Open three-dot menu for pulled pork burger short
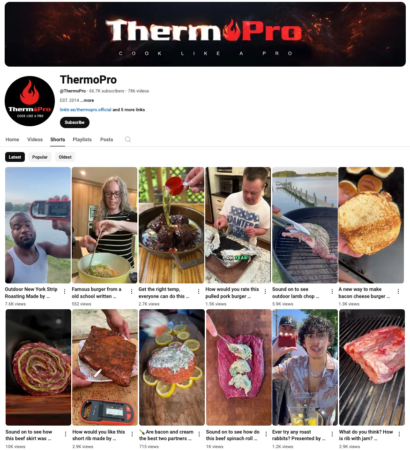This screenshot has height=450, width=410. pos(265,291)
